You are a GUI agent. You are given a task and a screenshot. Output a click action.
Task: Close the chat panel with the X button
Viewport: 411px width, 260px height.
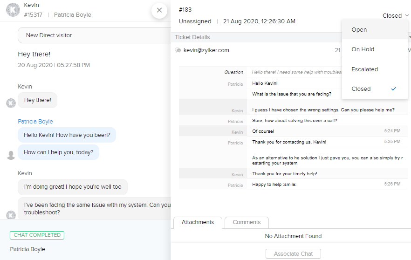pyautogui.click(x=159, y=10)
